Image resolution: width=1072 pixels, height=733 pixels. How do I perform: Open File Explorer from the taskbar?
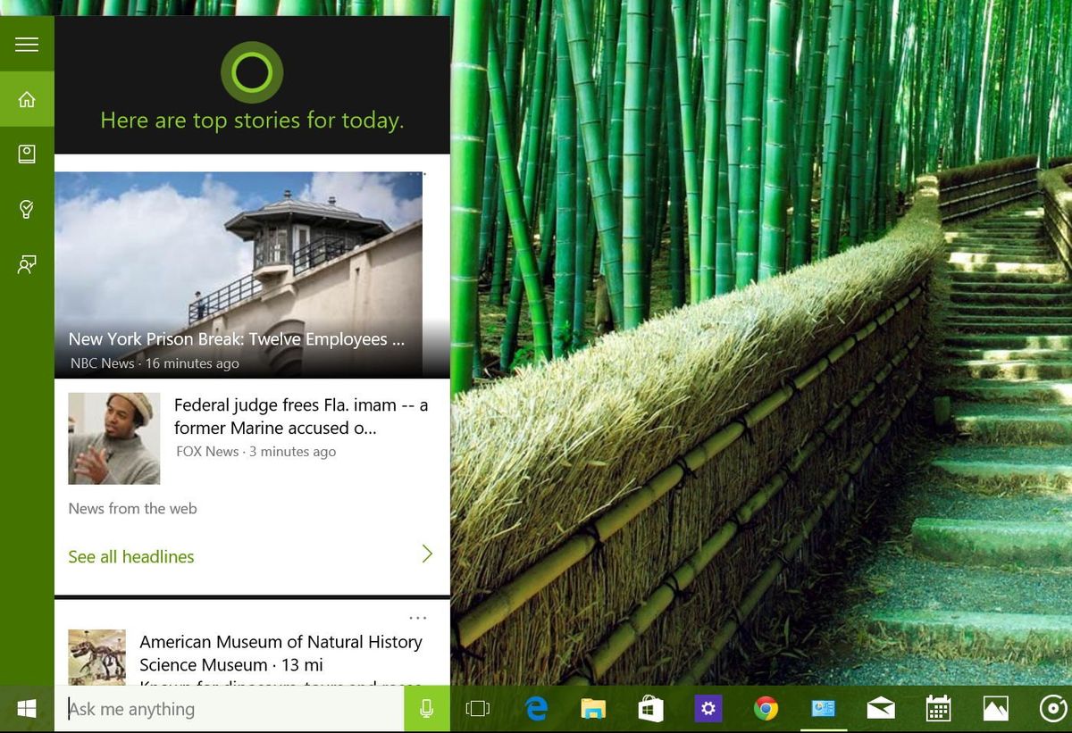click(592, 708)
